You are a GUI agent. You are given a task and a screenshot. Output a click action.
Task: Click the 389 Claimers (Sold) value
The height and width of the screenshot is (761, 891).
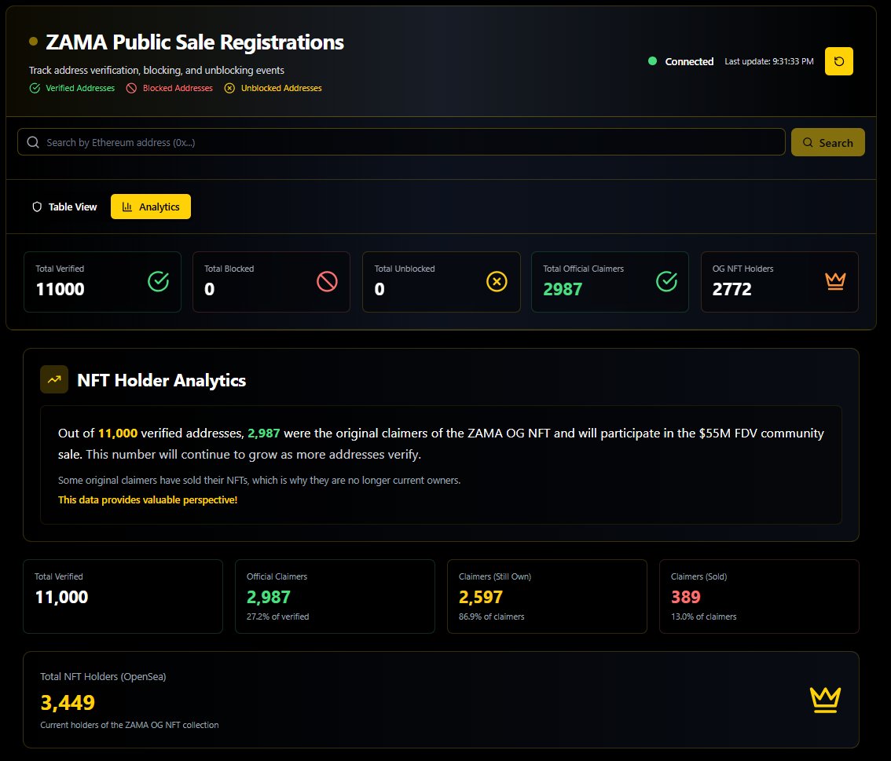[686, 597]
